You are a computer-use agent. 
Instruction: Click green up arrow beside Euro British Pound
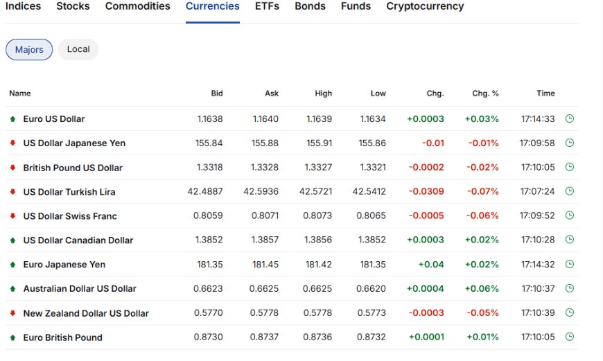pyautogui.click(x=12, y=337)
